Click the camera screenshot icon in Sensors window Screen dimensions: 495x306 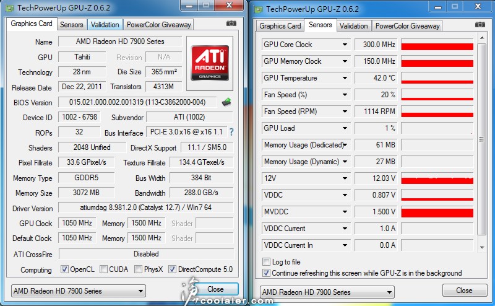pyautogui.click(x=480, y=25)
